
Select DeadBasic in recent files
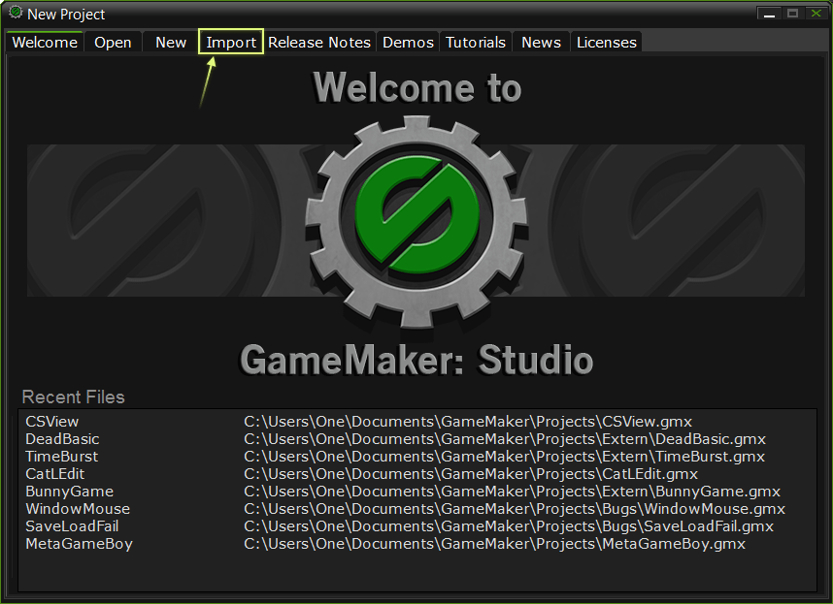[x=63, y=439]
